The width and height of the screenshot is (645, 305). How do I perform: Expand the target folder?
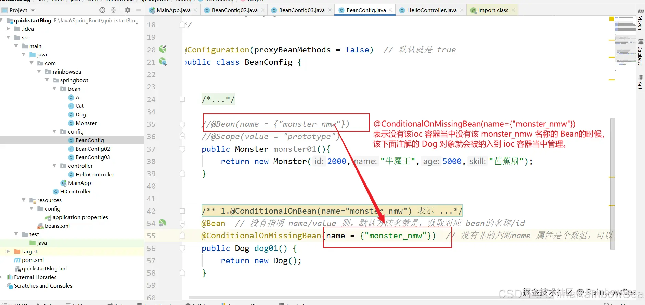click(8, 251)
